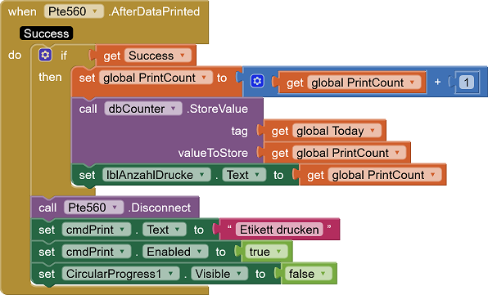Screen dimensions: 488x295
Task: Open the CircularProgress1 component dropdown
Action: tap(120, 274)
